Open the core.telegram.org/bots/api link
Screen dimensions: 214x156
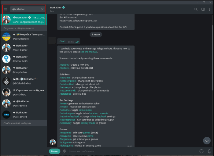[x=78, y=21]
